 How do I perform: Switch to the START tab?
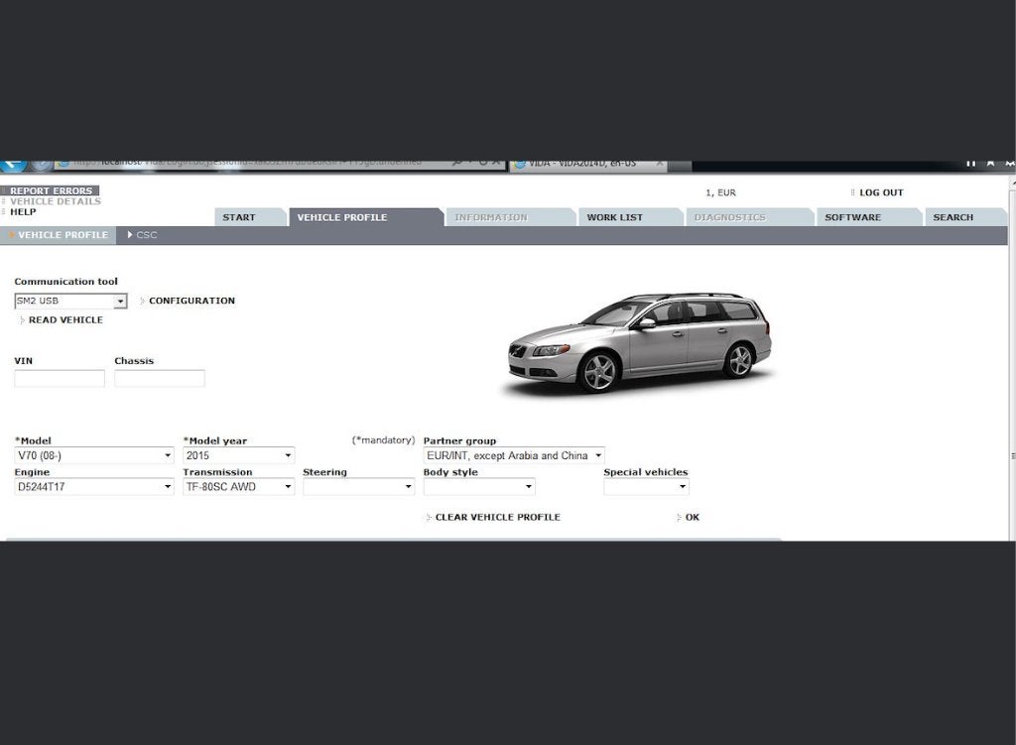[250, 217]
